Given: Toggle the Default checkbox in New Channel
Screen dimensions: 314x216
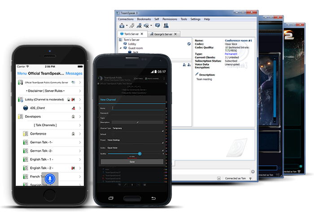Looking at the screenshot, I should 113,134.
